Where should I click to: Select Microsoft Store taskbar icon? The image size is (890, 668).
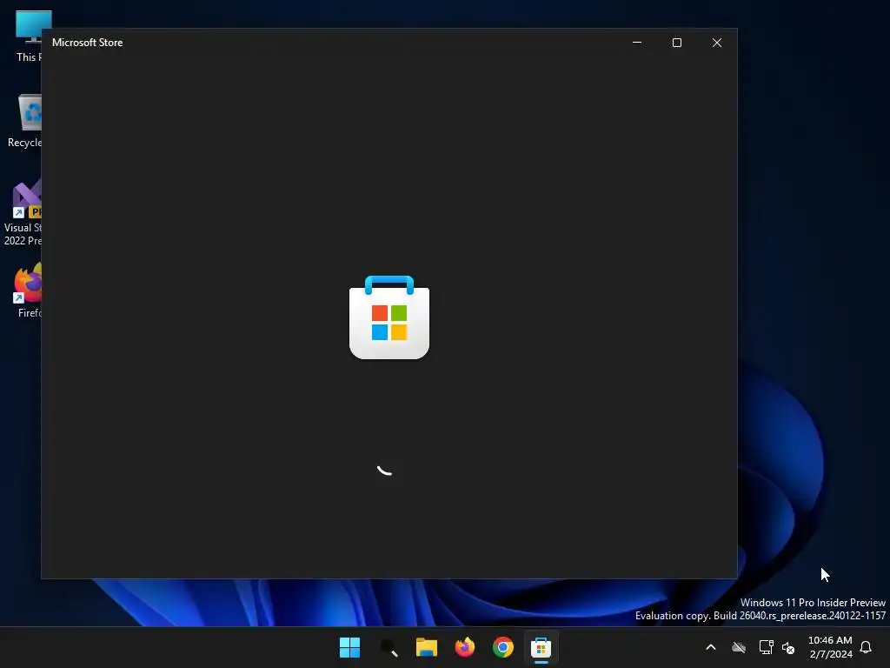click(541, 647)
